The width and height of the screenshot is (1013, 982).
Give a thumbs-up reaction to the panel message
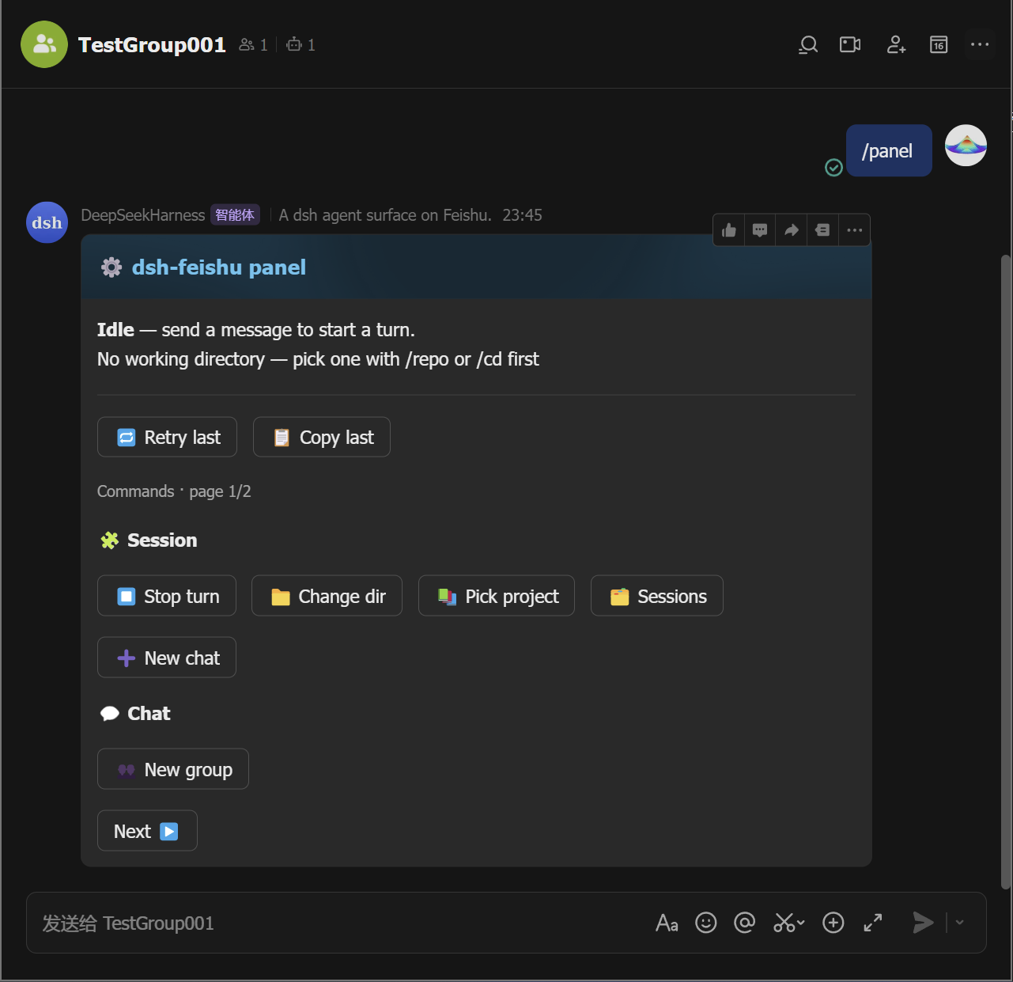[729, 230]
